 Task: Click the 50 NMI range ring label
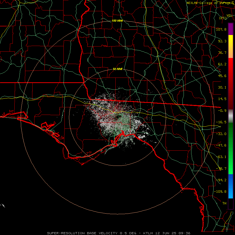pyautogui.click(x=118, y=69)
